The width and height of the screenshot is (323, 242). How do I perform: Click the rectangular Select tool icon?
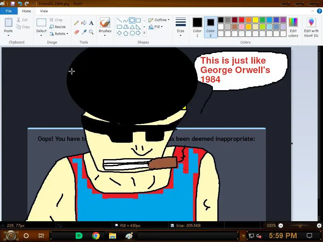41,22
